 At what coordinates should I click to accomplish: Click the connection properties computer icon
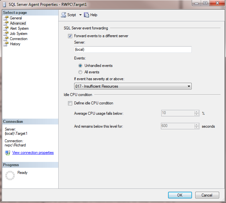7,153
